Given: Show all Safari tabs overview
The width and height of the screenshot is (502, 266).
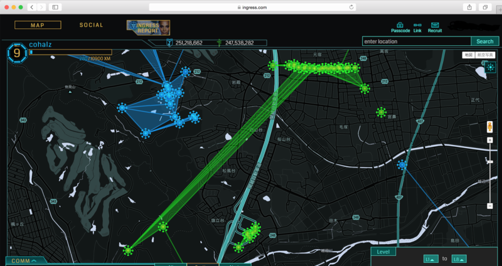Looking at the screenshot, I should 485,7.
